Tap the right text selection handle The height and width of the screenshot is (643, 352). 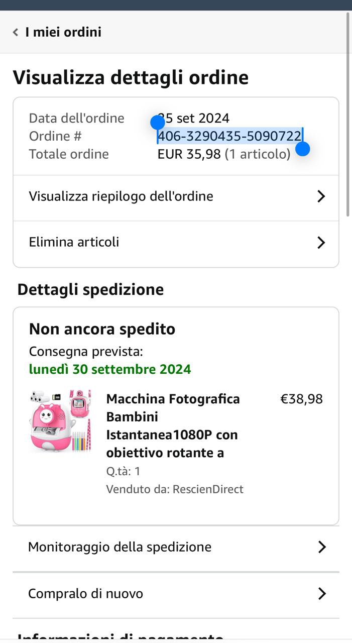point(302,149)
